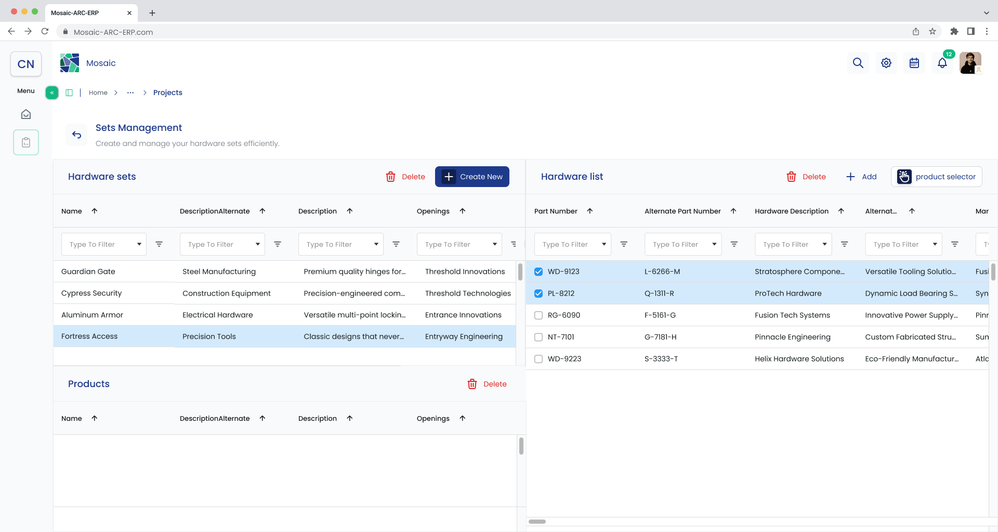The width and height of the screenshot is (998, 532).
Task: Check the RG-6090 row checkbox
Action: (x=539, y=315)
